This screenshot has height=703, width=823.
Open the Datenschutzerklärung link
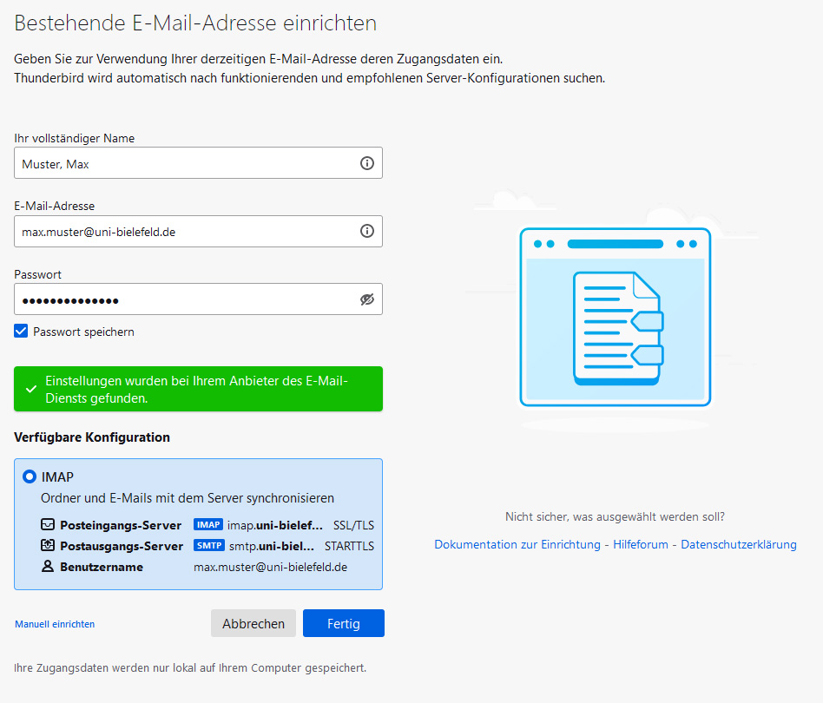738,545
